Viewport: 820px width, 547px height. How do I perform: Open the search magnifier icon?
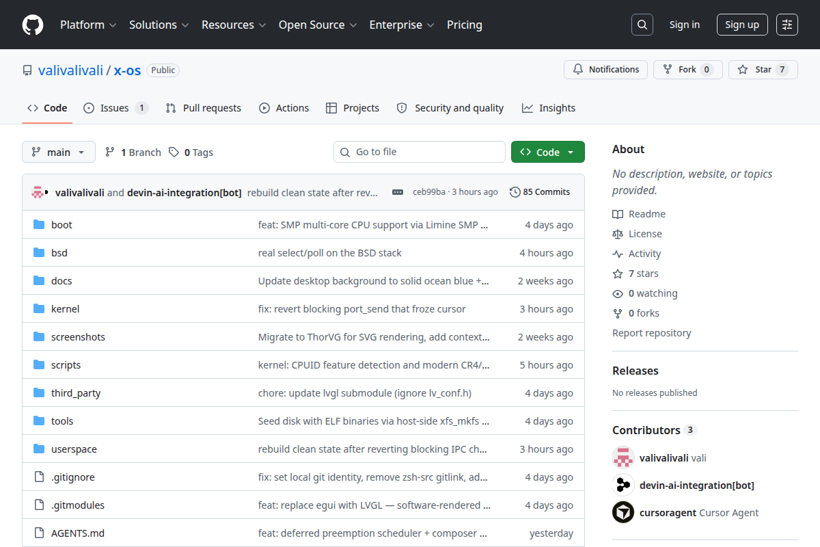[x=642, y=25]
